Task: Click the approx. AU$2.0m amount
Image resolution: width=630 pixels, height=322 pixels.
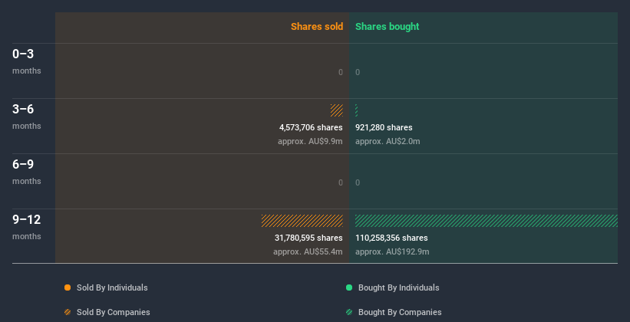Action: point(388,141)
